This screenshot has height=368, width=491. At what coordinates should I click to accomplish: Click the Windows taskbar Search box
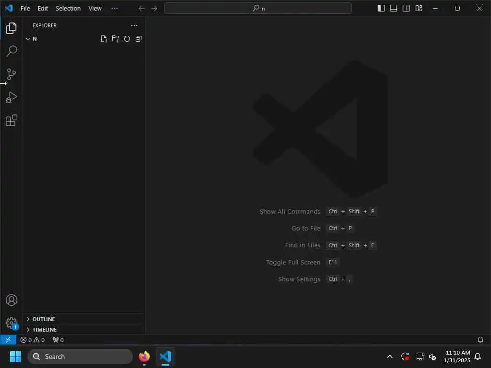click(x=80, y=356)
